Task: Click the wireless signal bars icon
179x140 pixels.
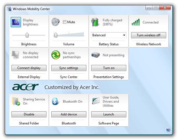Action: pos(136,22)
